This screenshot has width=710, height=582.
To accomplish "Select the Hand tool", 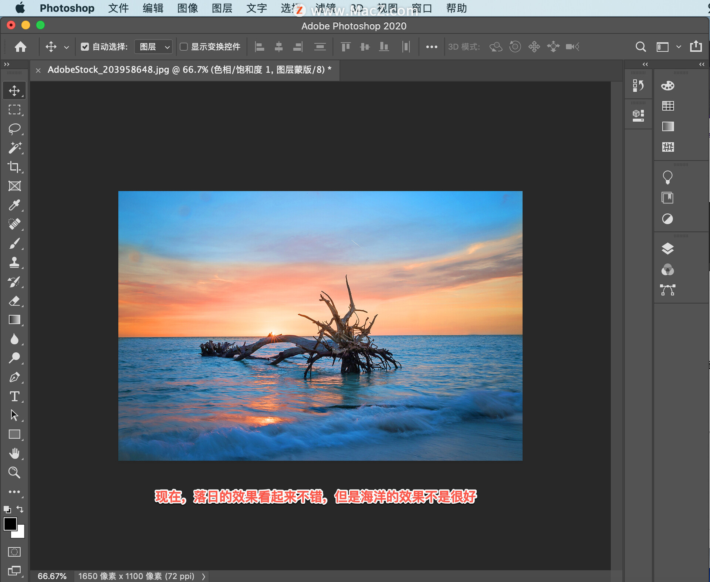I will point(14,453).
